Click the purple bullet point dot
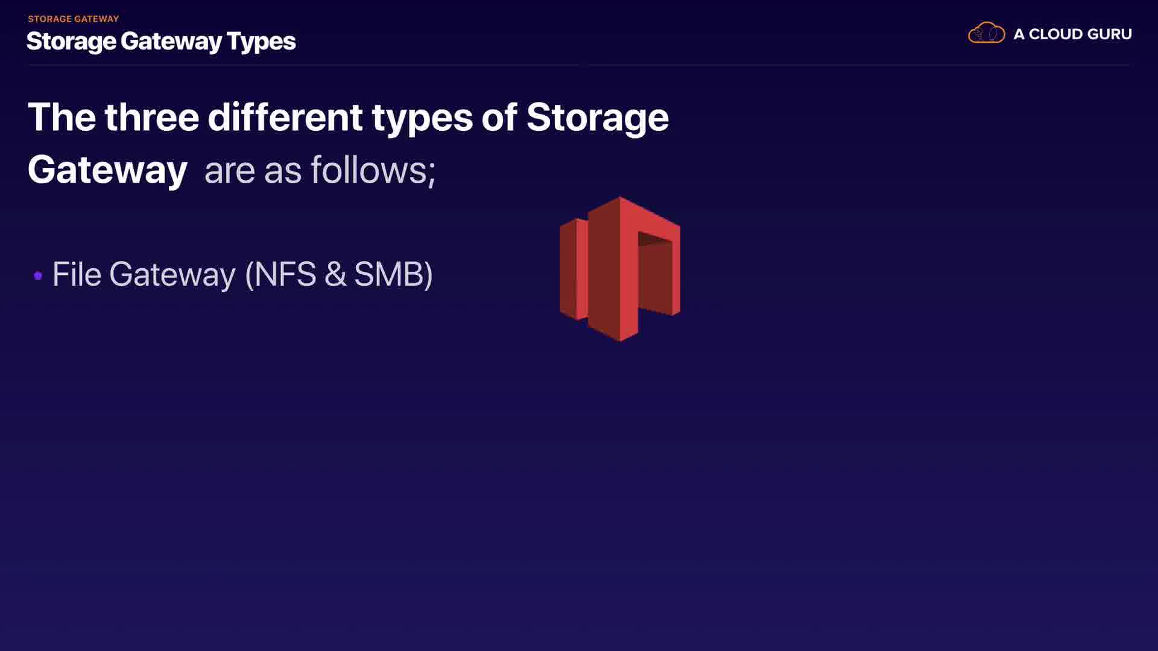 pos(38,275)
